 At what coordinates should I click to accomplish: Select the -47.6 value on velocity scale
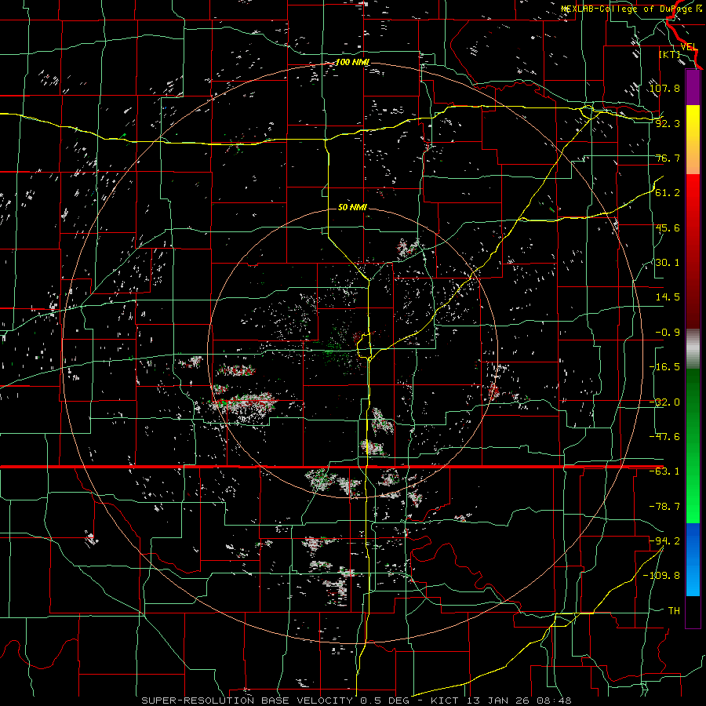(x=664, y=436)
